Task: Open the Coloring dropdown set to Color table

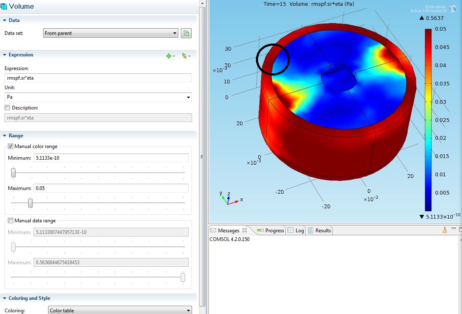Action: click(x=120, y=310)
